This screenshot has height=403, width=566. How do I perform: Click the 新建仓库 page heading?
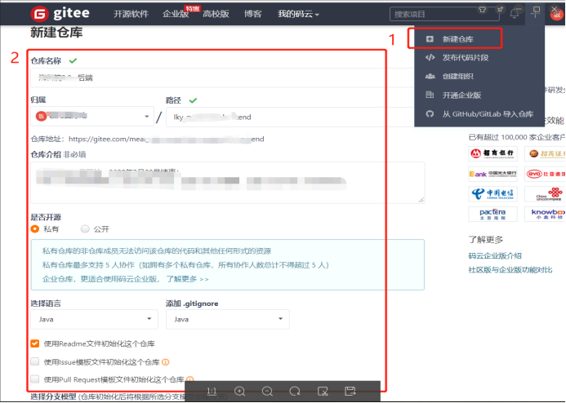[56, 33]
